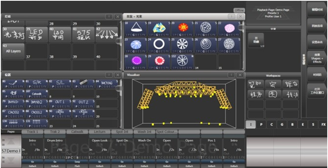Go to previous playback page with up arrow
The width and height of the screenshot is (328, 168).
11,142
